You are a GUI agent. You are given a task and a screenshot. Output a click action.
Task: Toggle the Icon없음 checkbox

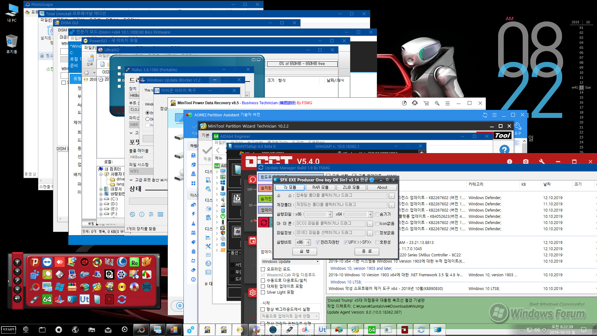point(377,224)
